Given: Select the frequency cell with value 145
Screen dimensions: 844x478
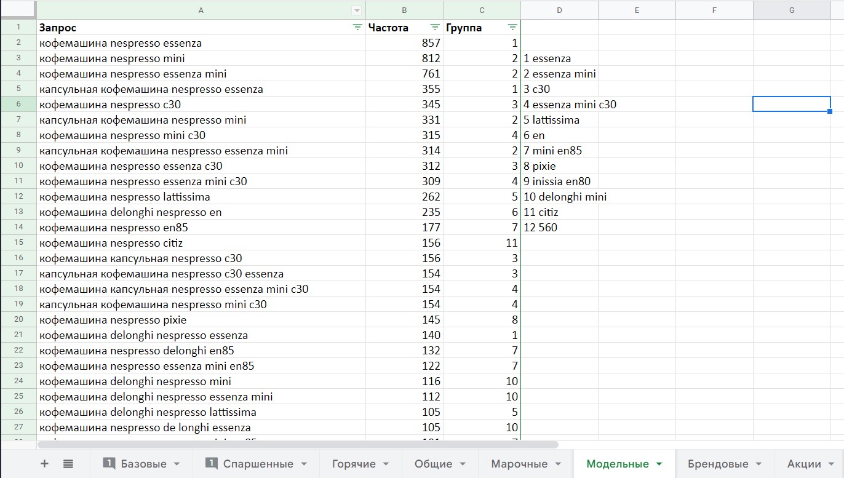Looking at the screenshot, I should 404,320.
